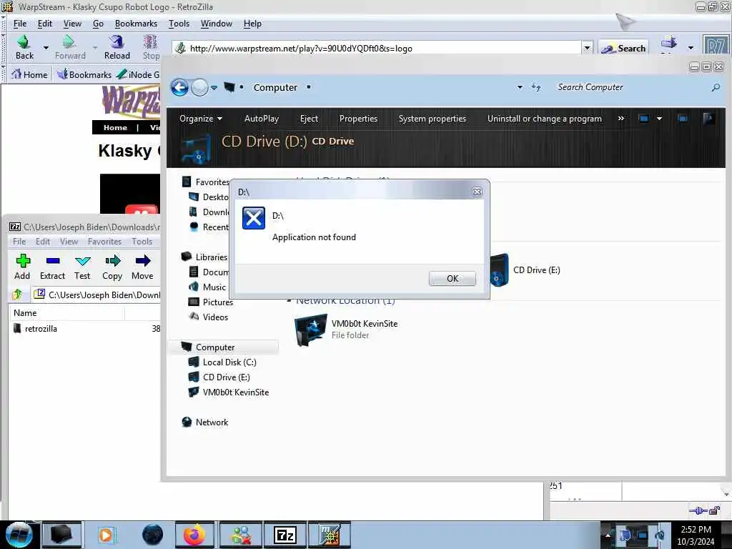The height and width of the screenshot is (549, 732).
Task: Open the Go menu in RetroZilla
Action: (x=98, y=24)
